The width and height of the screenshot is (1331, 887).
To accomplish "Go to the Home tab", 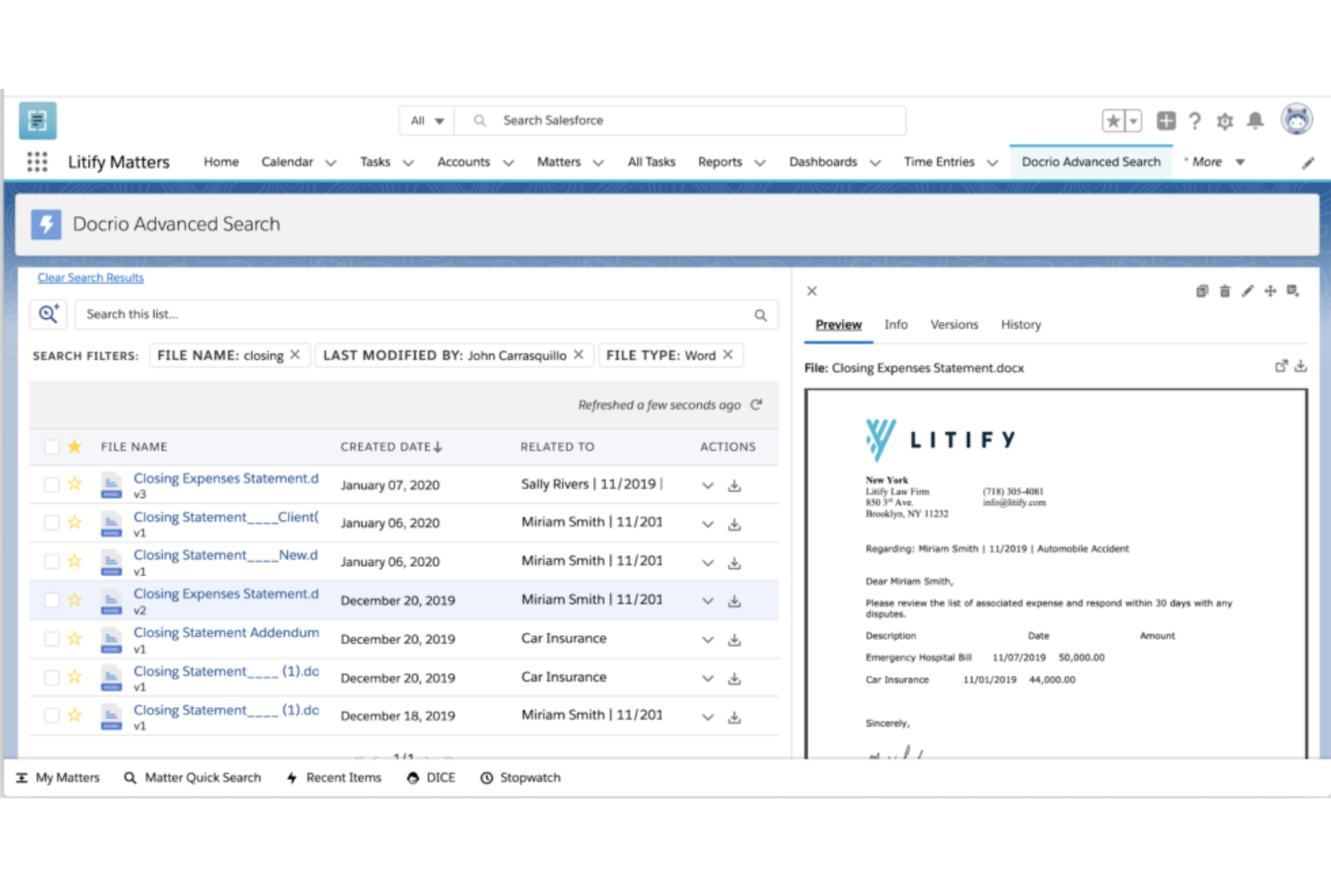I will click(221, 162).
